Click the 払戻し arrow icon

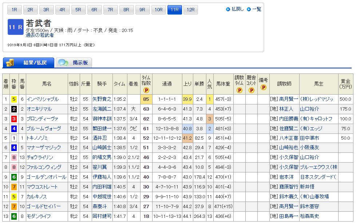[228, 9]
